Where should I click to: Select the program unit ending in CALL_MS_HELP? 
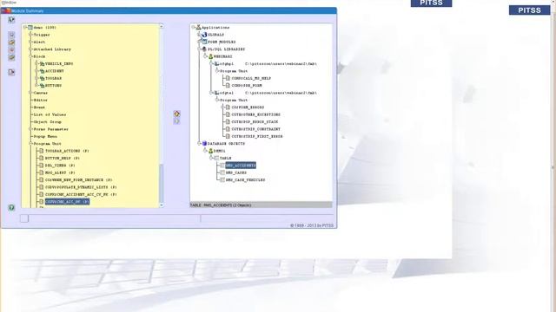251,78
